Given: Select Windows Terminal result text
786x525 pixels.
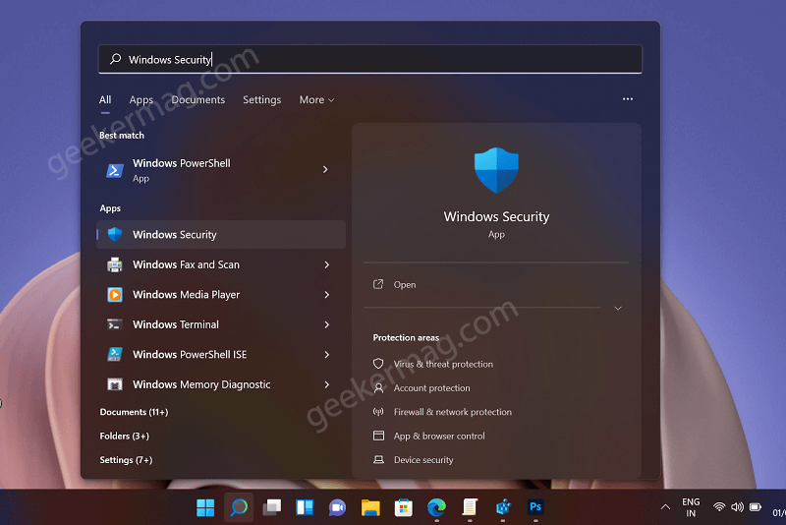Looking at the screenshot, I should point(176,324).
